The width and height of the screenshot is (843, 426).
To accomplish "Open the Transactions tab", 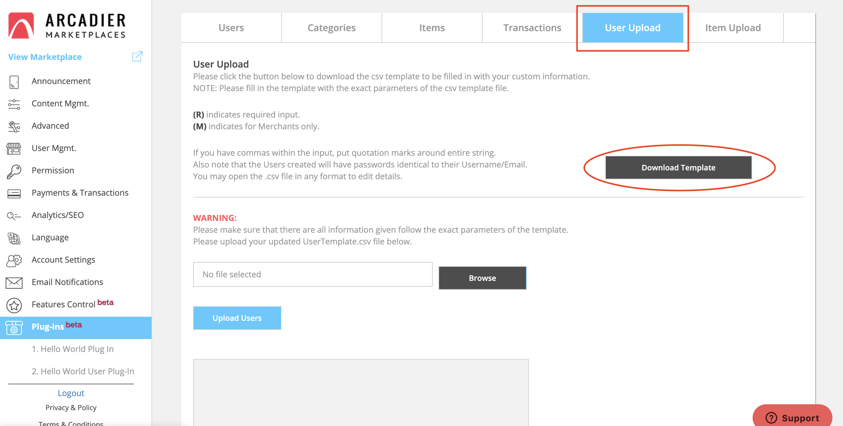I will click(532, 28).
